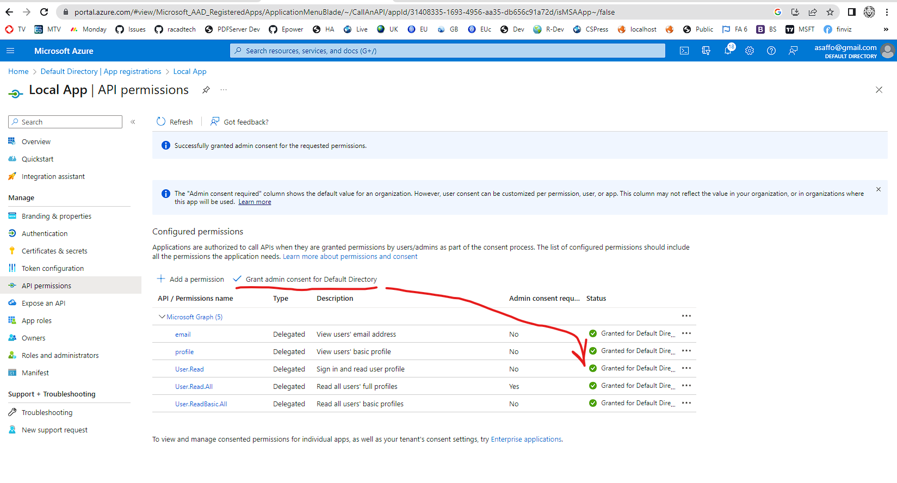Click the Local App breadcrumb
Image resolution: width=897 pixels, height=483 pixels.
pos(190,71)
